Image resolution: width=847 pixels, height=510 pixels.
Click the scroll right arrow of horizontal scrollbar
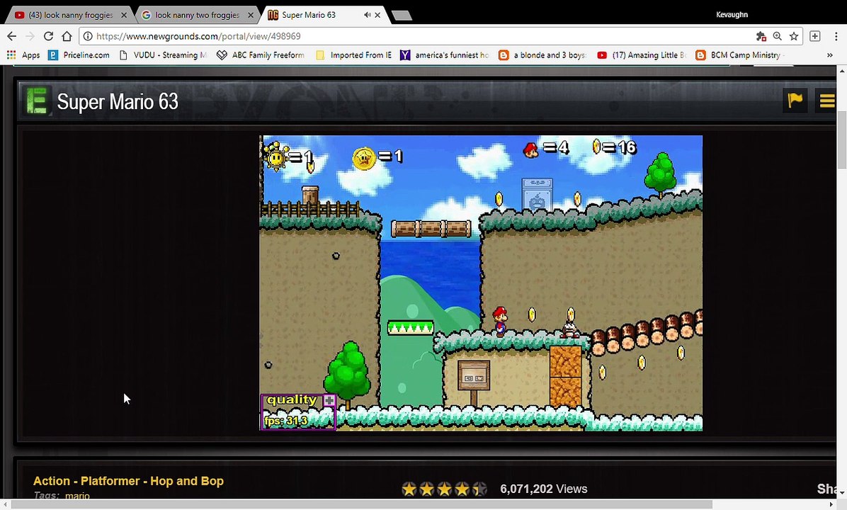point(831,504)
